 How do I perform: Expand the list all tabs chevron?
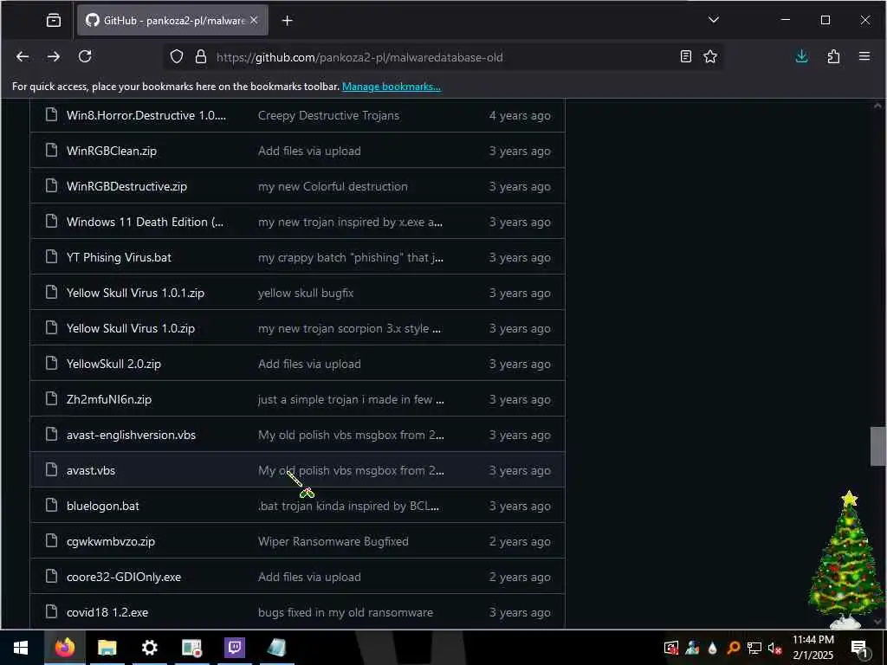(x=714, y=20)
